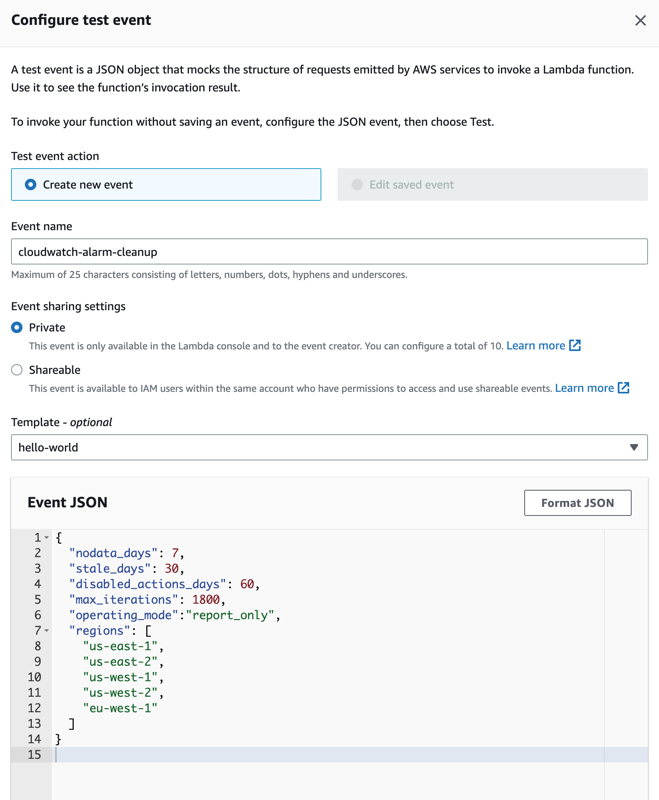Collapse the regions array using line 7 fold arrow
Screen dimensions: 659x800
tap(46, 631)
